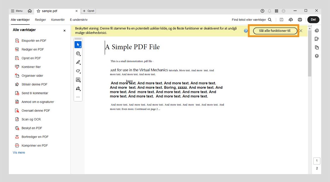Click the heading A Simple PDF File
Viewport: 330px width, 182px height.
133,47
